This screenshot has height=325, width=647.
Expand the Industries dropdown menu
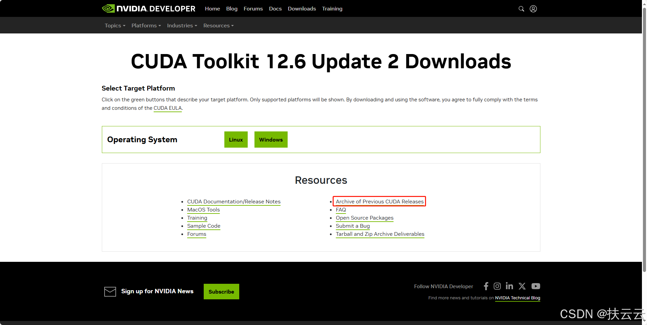click(182, 26)
